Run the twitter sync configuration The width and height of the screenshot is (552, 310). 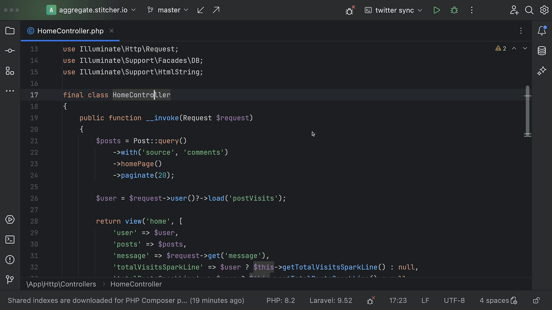(x=436, y=10)
